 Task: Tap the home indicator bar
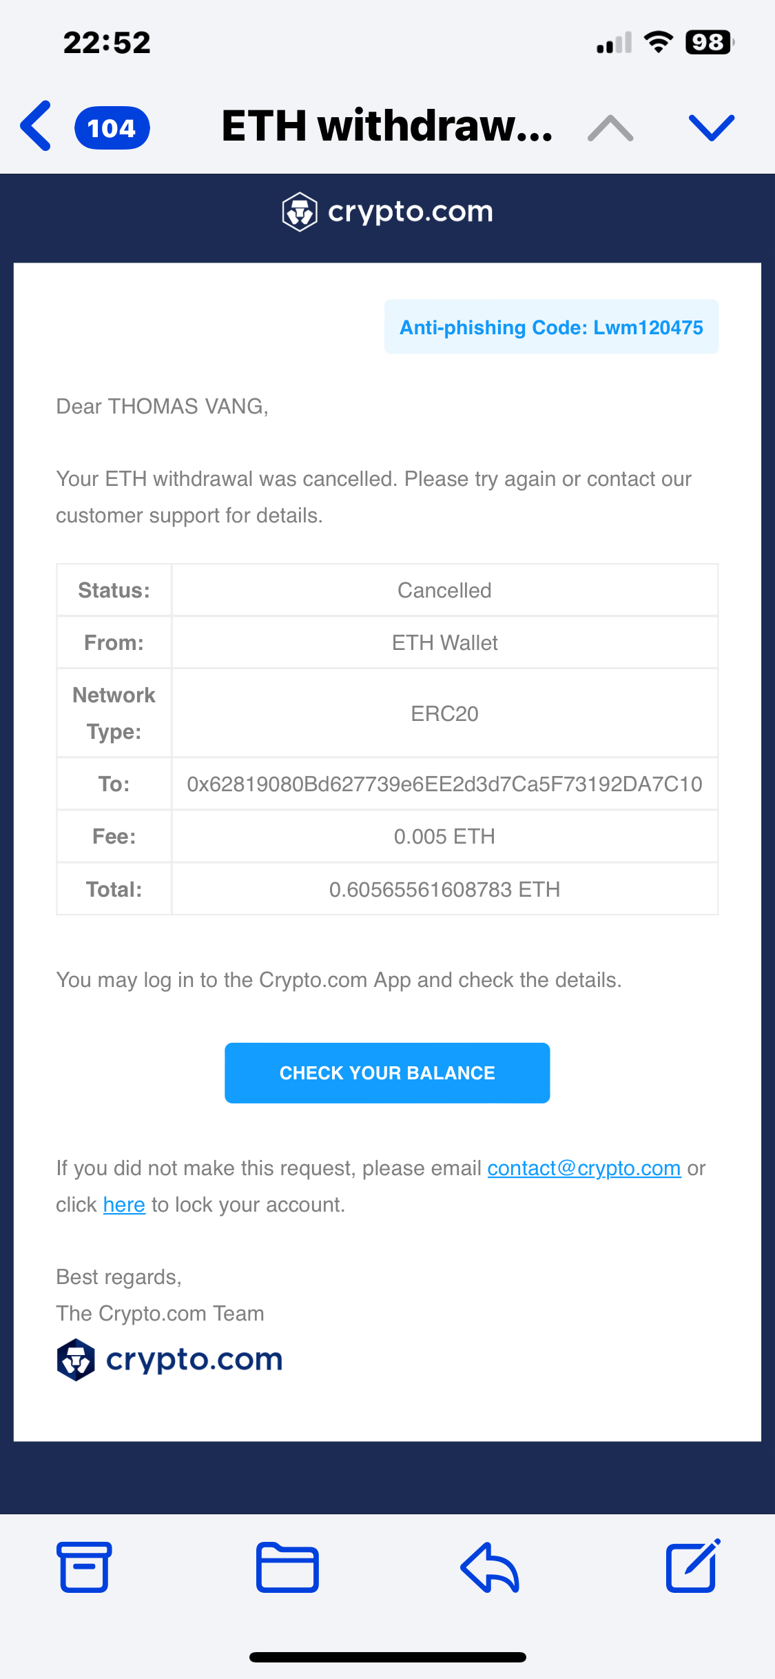[387, 1657]
